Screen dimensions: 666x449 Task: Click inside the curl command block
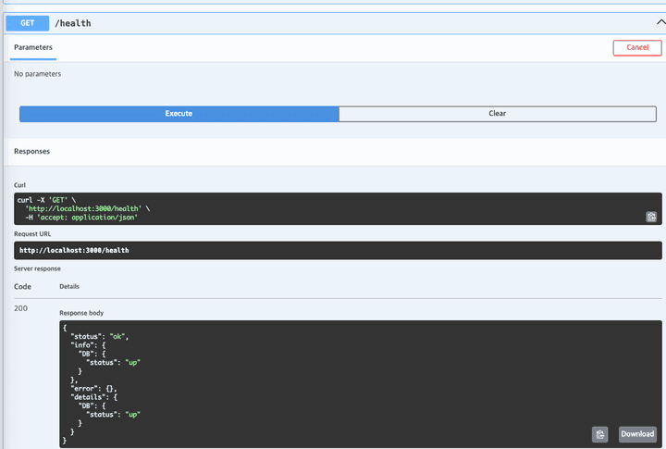click(x=277, y=208)
